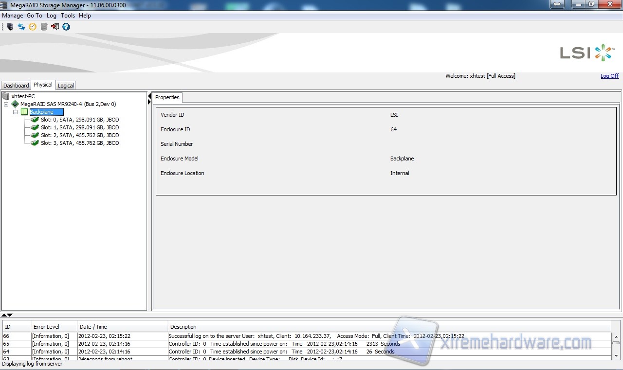
Task: Open the Manage menu
Action: click(x=13, y=16)
